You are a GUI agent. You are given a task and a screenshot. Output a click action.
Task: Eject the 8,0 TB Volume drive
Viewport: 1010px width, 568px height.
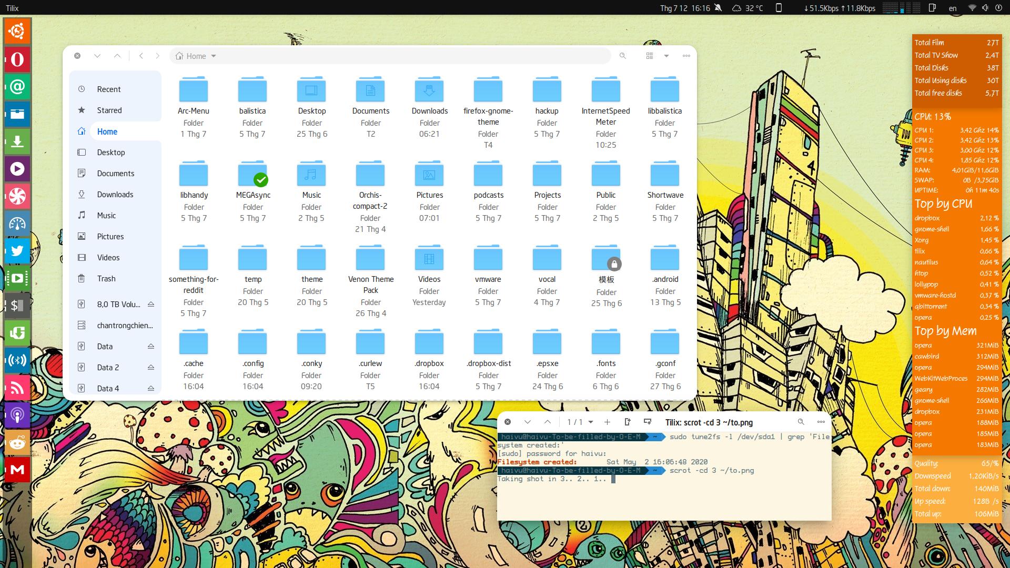pyautogui.click(x=151, y=304)
